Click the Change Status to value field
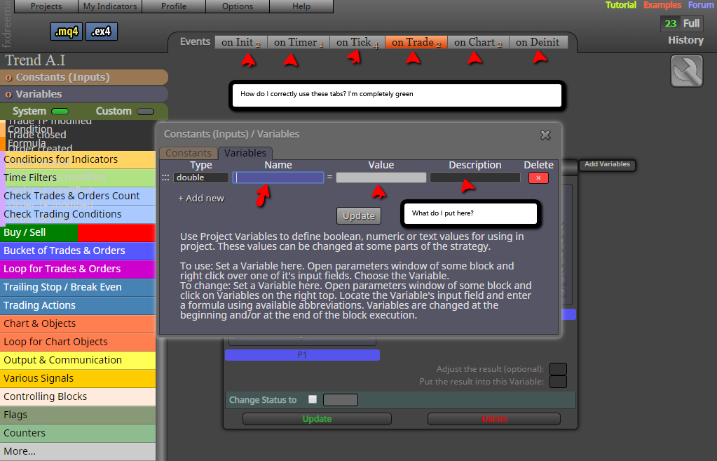Screen dimensions: 717x461 tap(340, 400)
